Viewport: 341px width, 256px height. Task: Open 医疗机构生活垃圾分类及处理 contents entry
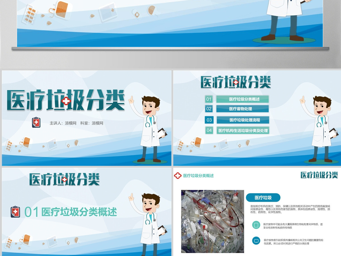[x=243, y=131]
